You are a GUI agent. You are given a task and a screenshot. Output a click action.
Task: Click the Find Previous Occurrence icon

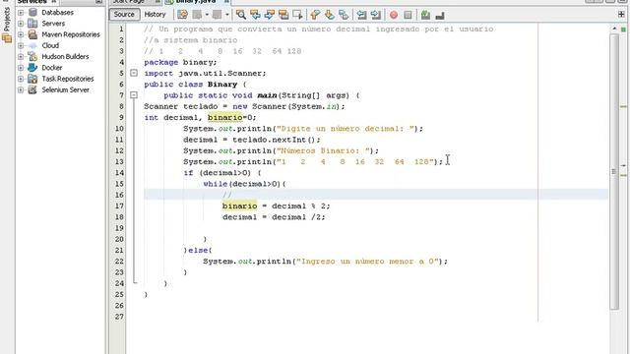pos(255,15)
